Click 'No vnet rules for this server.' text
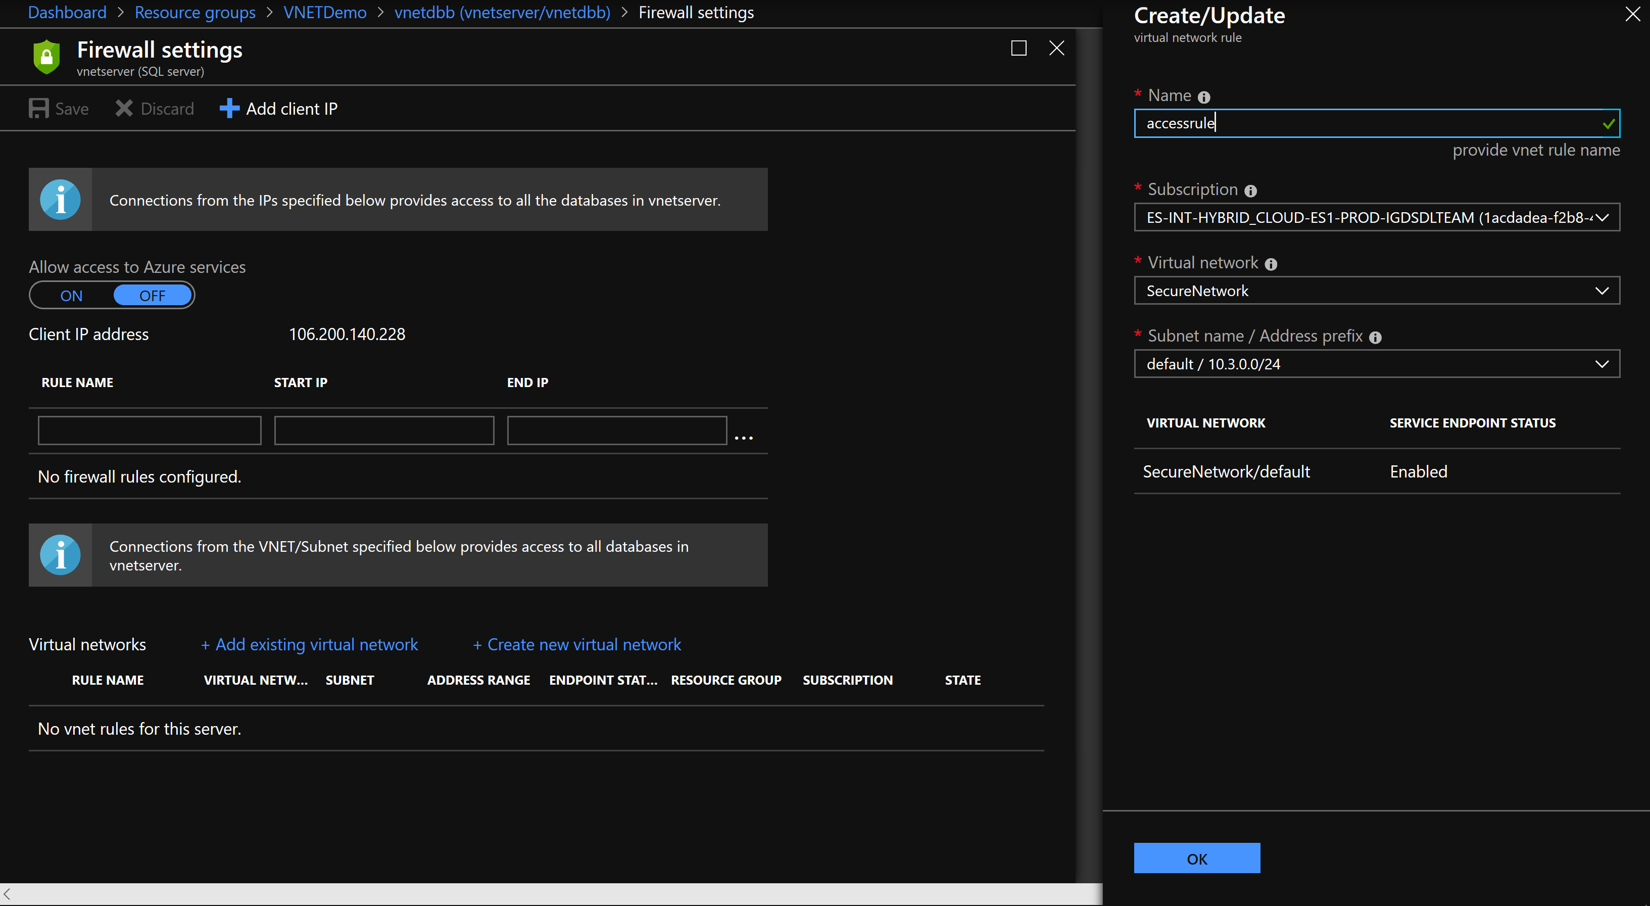 coord(139,729)
